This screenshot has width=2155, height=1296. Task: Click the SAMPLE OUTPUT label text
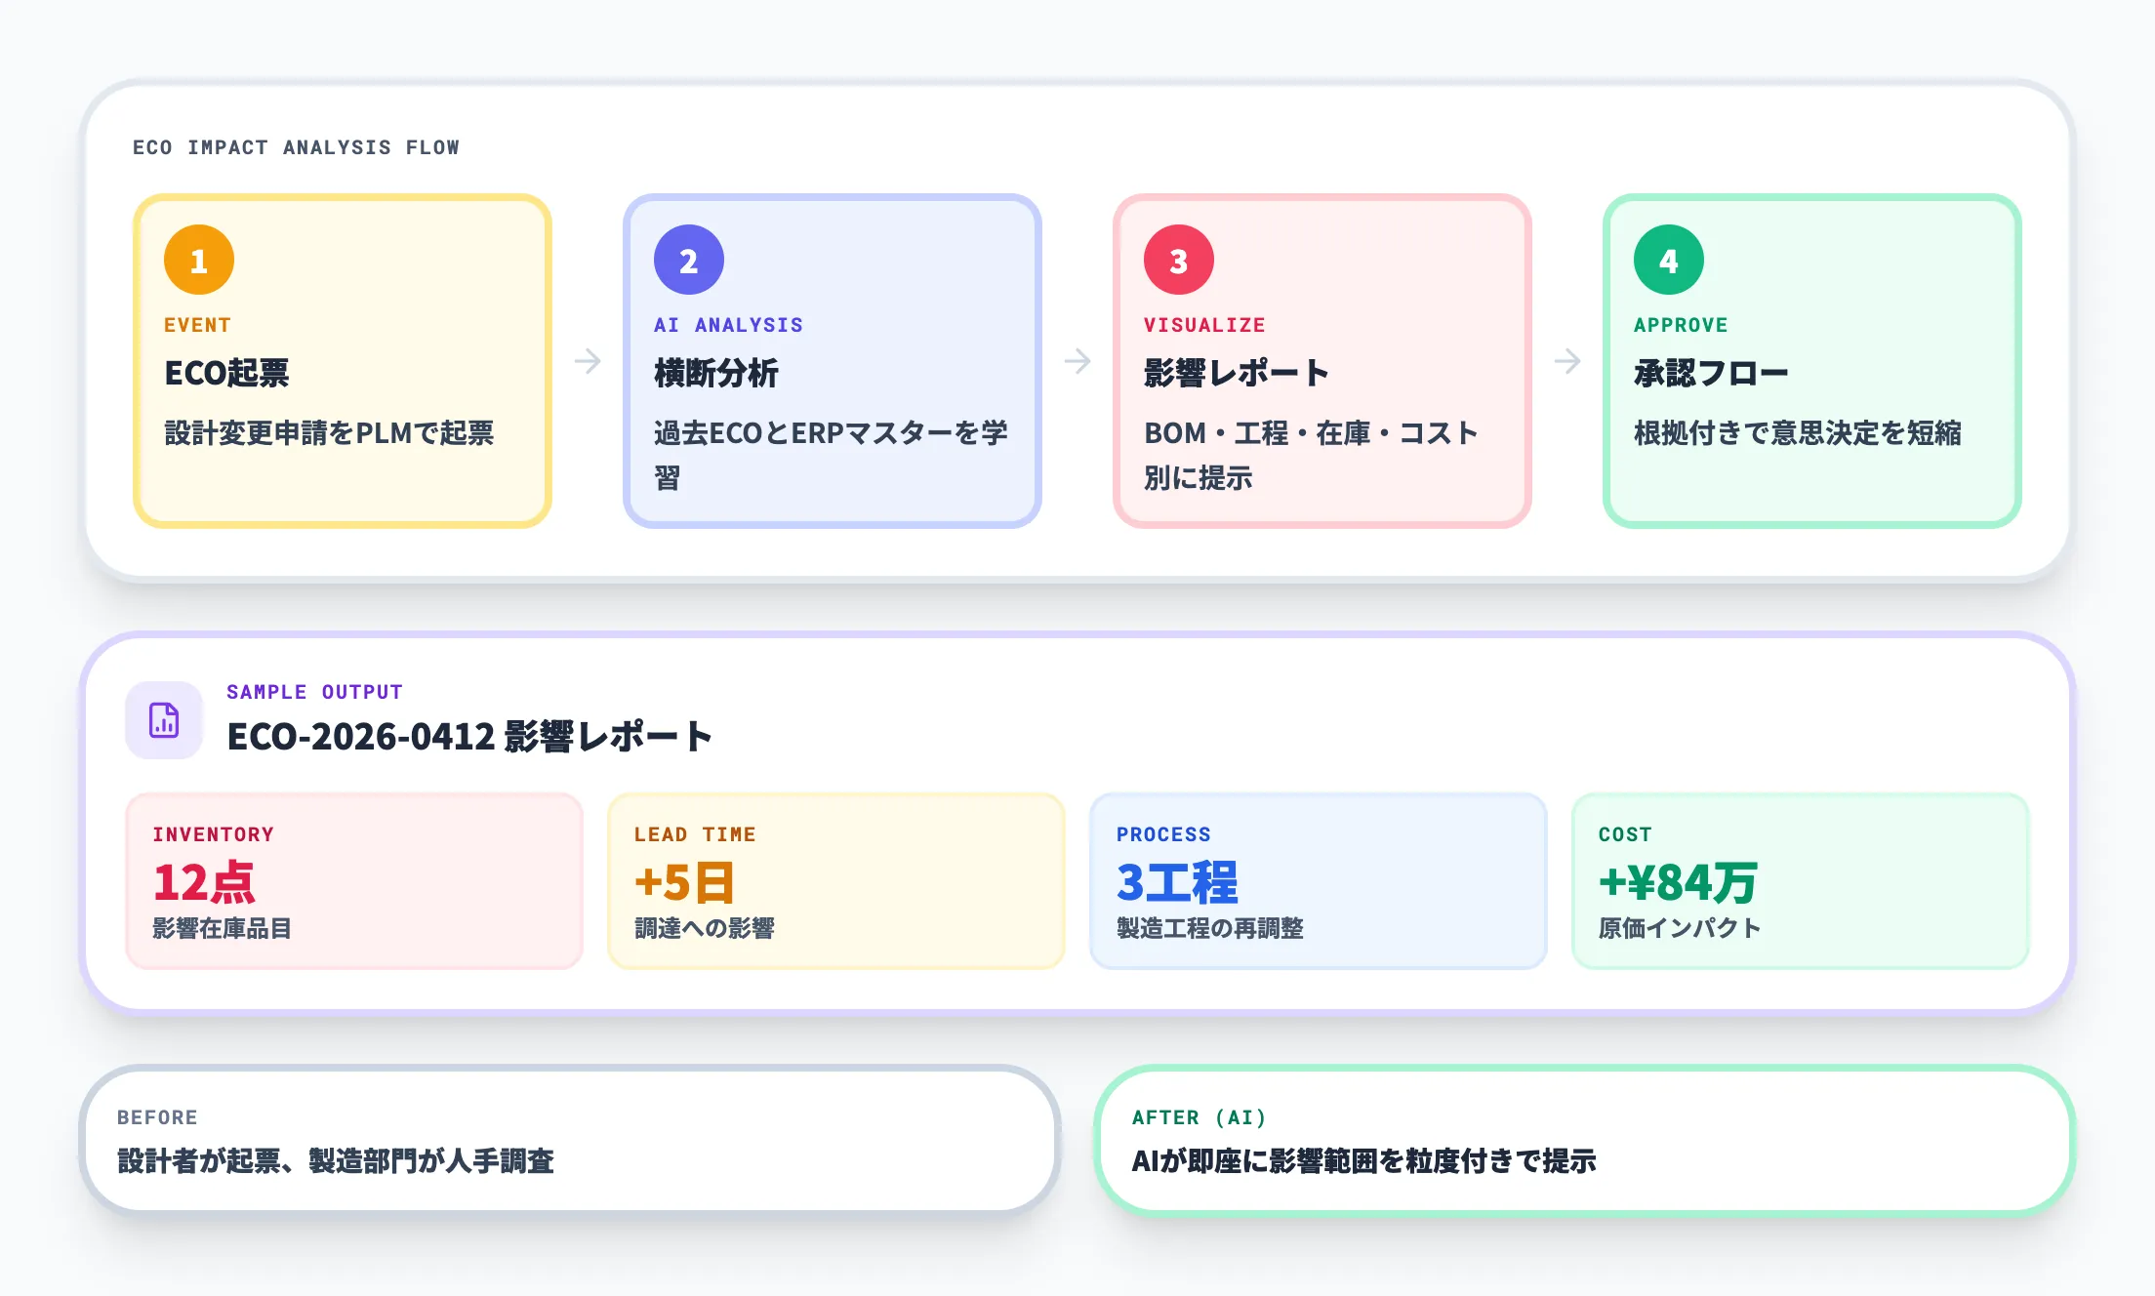pos(314,692)
